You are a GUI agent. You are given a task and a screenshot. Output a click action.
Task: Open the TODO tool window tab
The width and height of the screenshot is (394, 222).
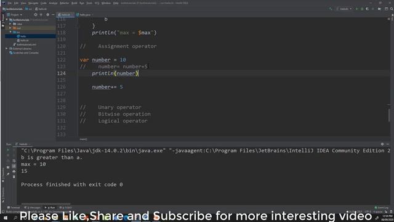click(66, 208)
